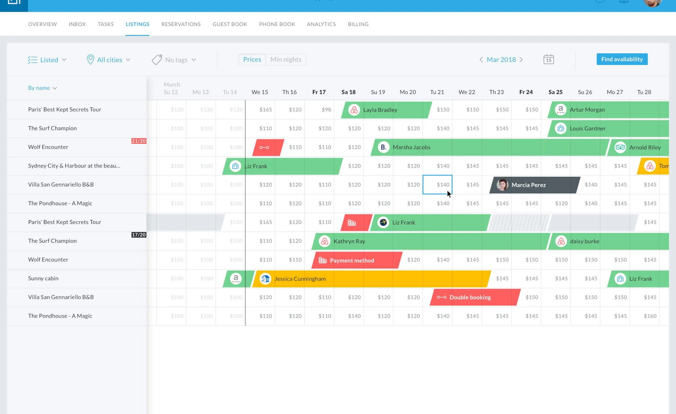Switch to the Reservations tab
The image size is (676, 414).
pyautogui.click(x=181, y=24)
